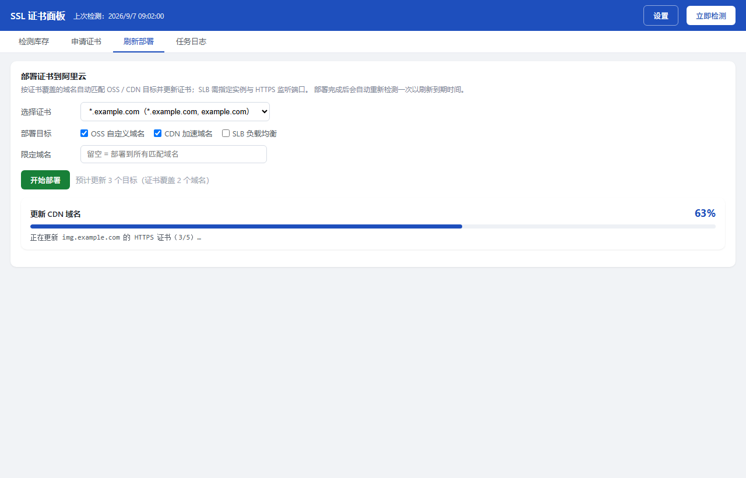Viewport: 746px width, 478px height.
Task: Click the SSL 证书面板 title
Action: pyautogui.click(x=38, y=16)
